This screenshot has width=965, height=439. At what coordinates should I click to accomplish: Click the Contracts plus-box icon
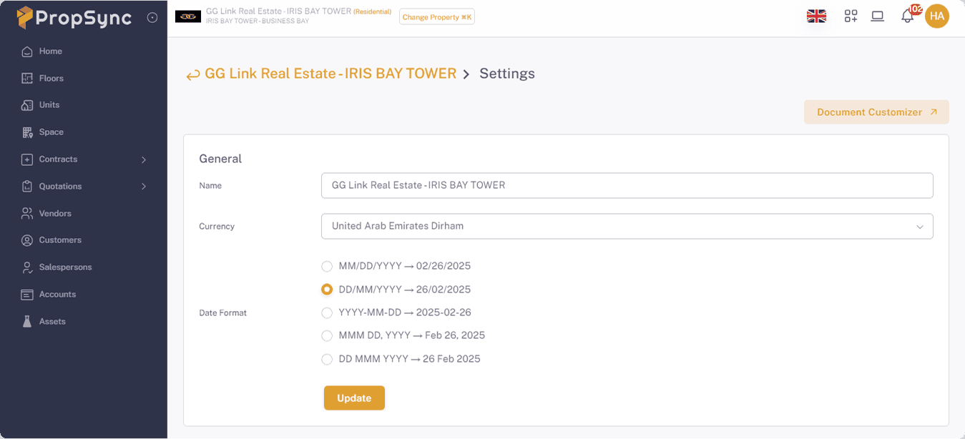[27, 159]
